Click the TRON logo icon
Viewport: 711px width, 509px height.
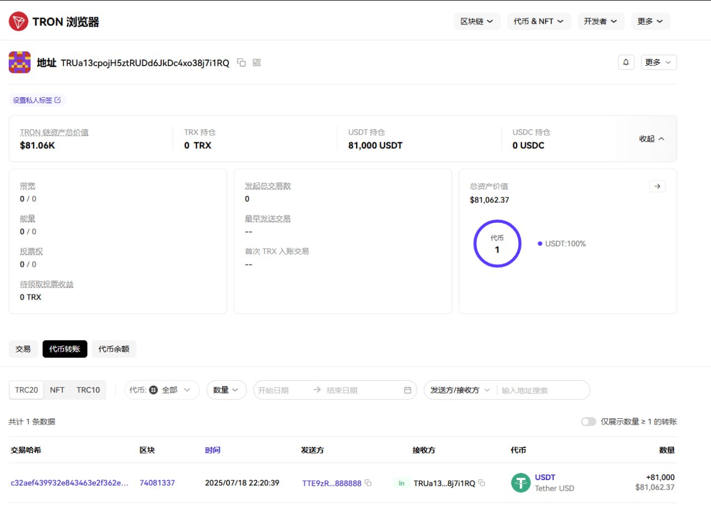(x=18, y=22)
